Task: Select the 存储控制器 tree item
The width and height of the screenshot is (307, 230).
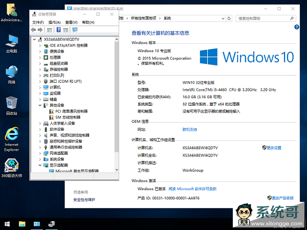Action: tap(56, 70)
